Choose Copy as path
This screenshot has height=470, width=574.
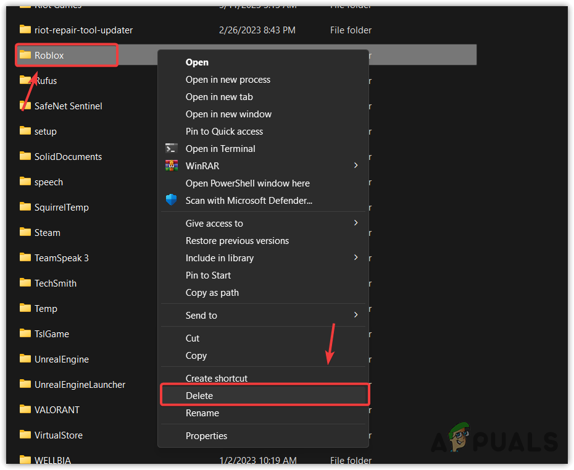pos(212,292)
